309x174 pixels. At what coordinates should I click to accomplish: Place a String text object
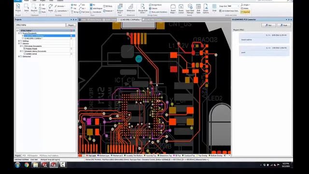click(75, 12)
